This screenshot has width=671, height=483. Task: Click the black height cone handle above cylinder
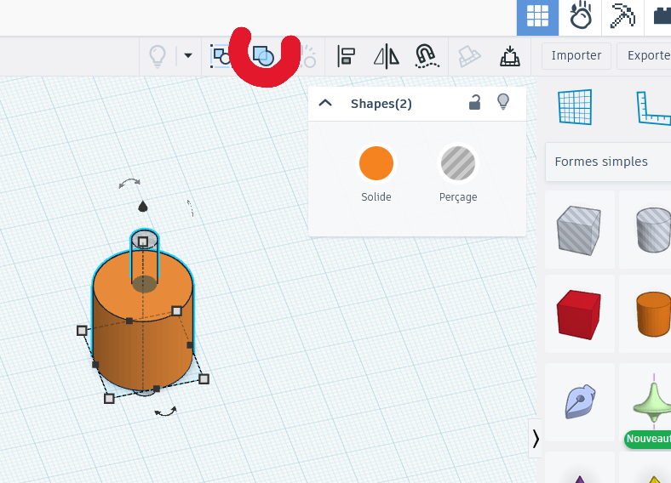pos(143,206)
